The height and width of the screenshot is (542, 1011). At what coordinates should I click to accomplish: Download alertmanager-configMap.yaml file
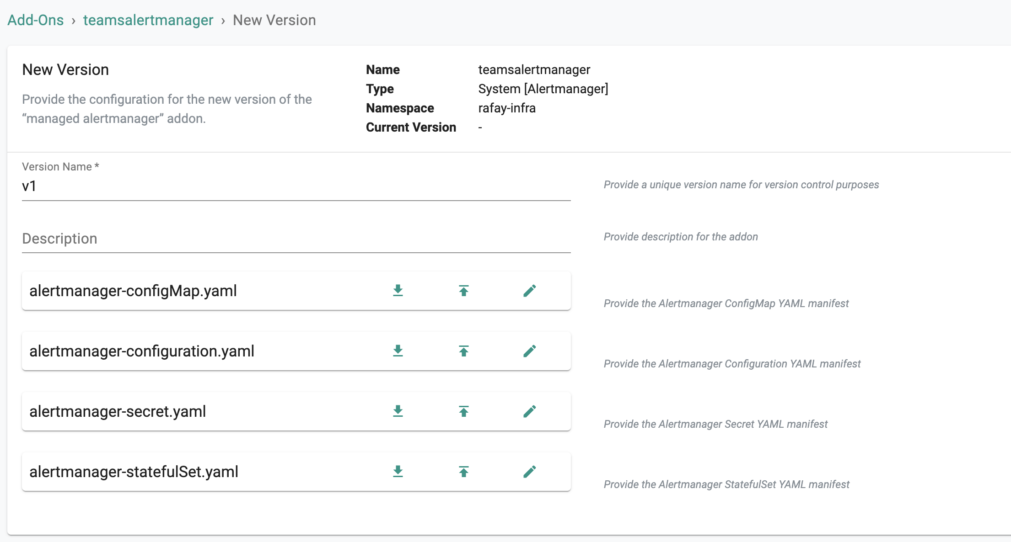click(398, 291)
